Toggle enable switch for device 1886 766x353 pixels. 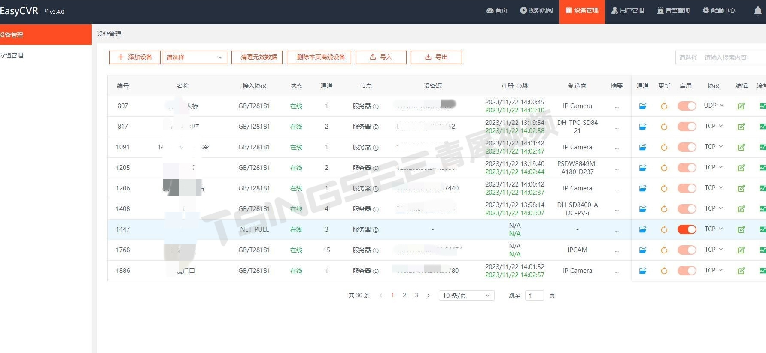(x=687, y=271)
